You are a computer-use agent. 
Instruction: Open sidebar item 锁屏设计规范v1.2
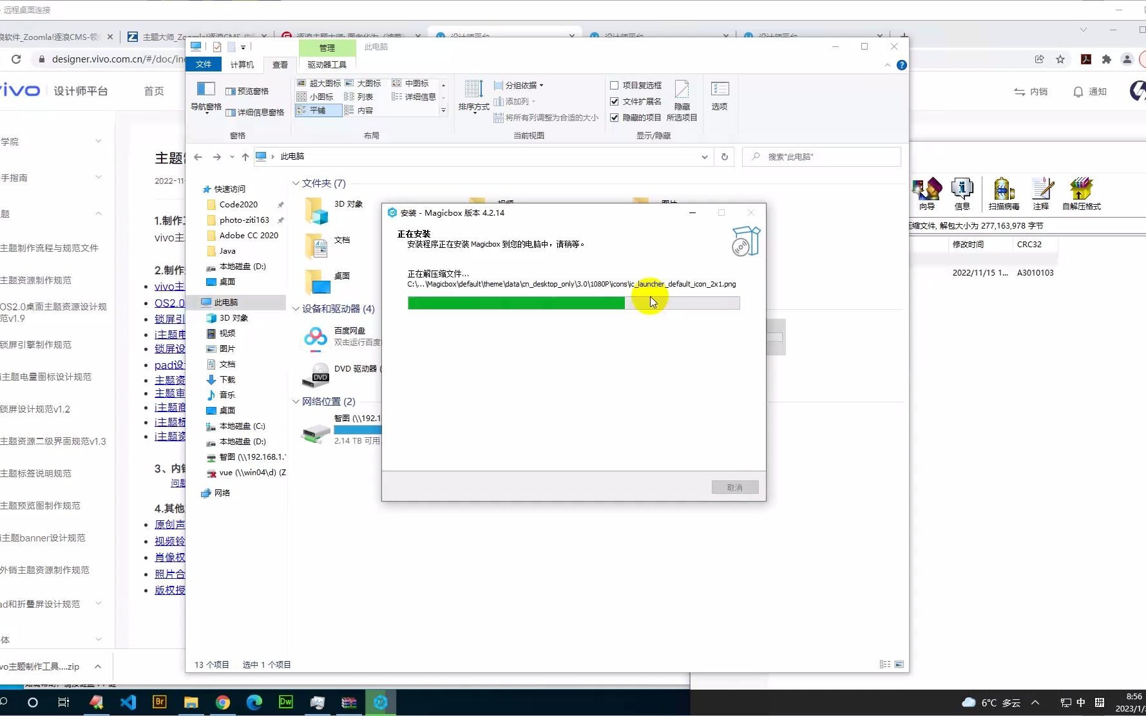point(35,409)
